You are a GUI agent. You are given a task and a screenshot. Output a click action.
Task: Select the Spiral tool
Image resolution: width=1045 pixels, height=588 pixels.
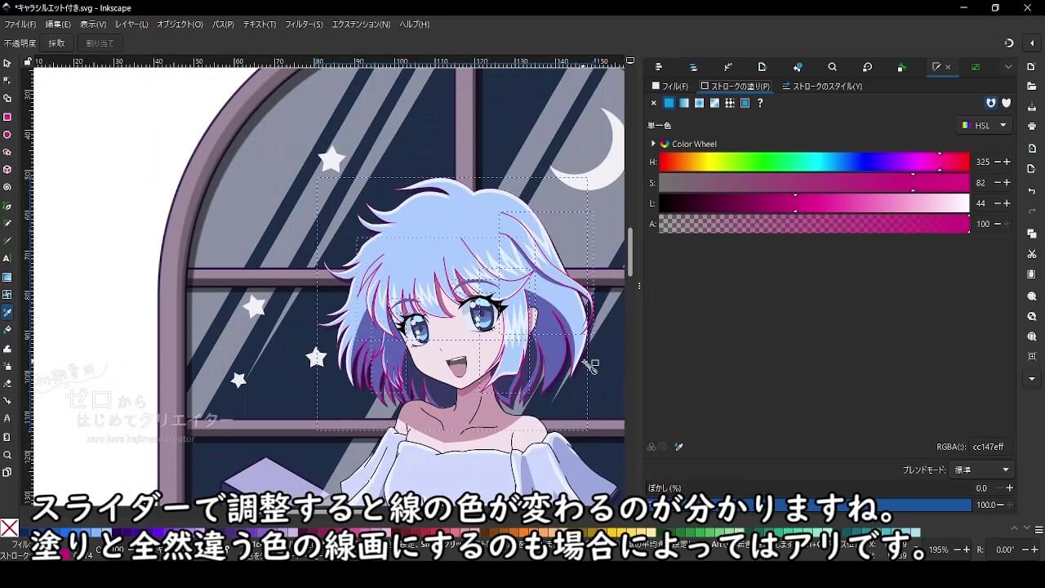[x=7, y=187]
